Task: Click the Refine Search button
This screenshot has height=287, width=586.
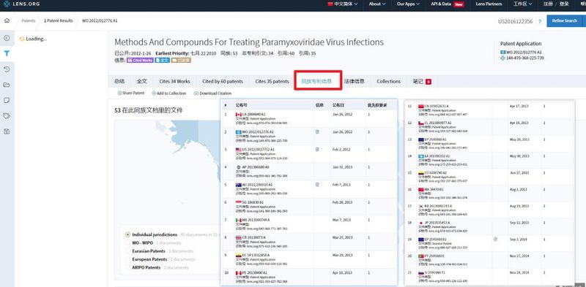Action: 564,21
